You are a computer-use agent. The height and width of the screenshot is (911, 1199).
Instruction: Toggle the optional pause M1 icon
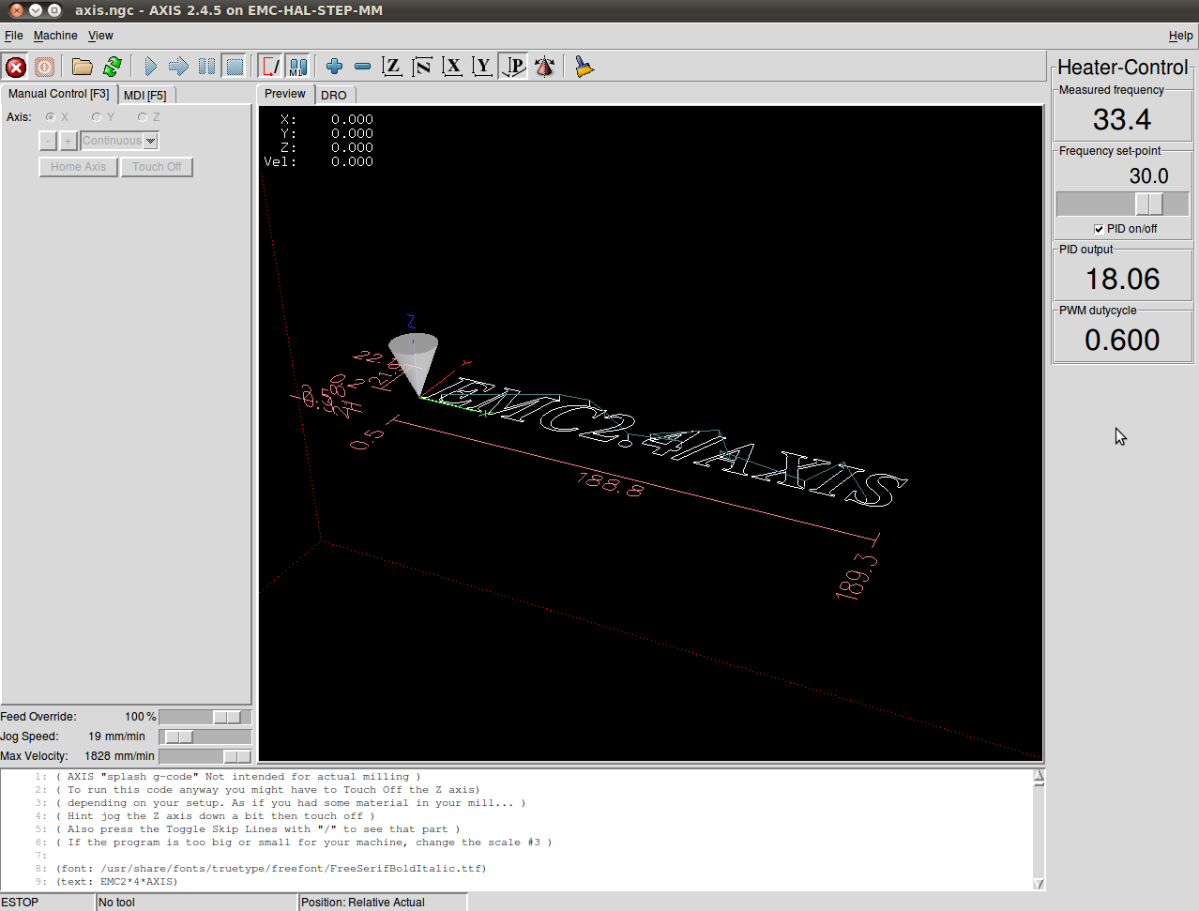[297, 67]
